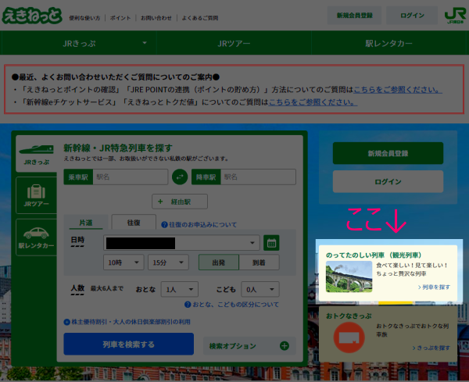This screenshot has height=382, width=469.
Task: Click 列車を検索する search button
Action: (x=129, y=344)
